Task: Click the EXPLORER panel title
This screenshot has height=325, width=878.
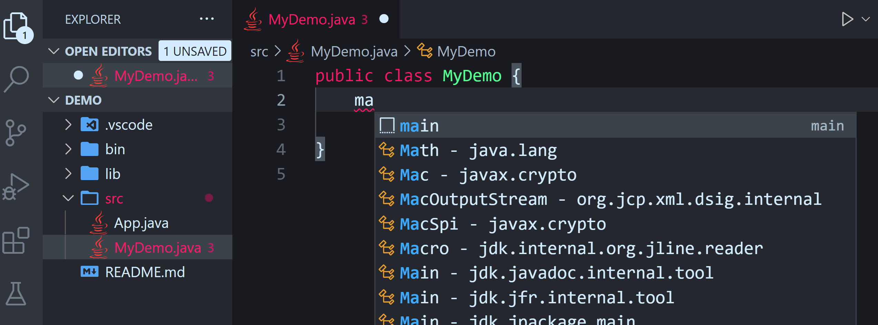Action: click(93, 19)
